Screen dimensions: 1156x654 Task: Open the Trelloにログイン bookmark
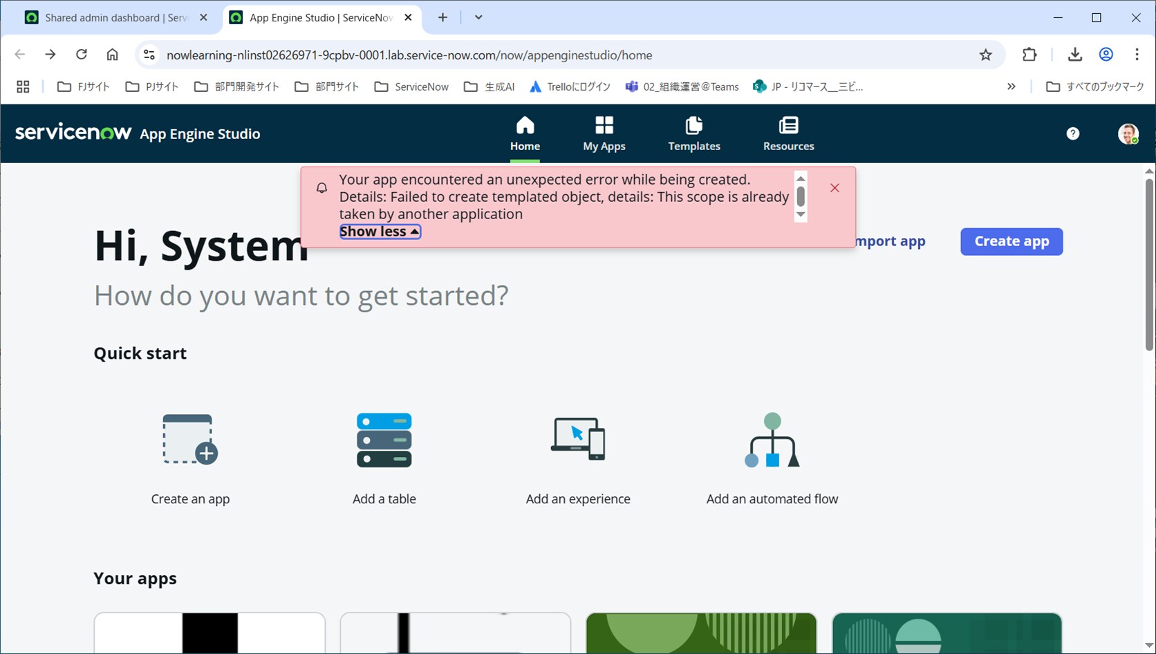(x=570, y=86)
